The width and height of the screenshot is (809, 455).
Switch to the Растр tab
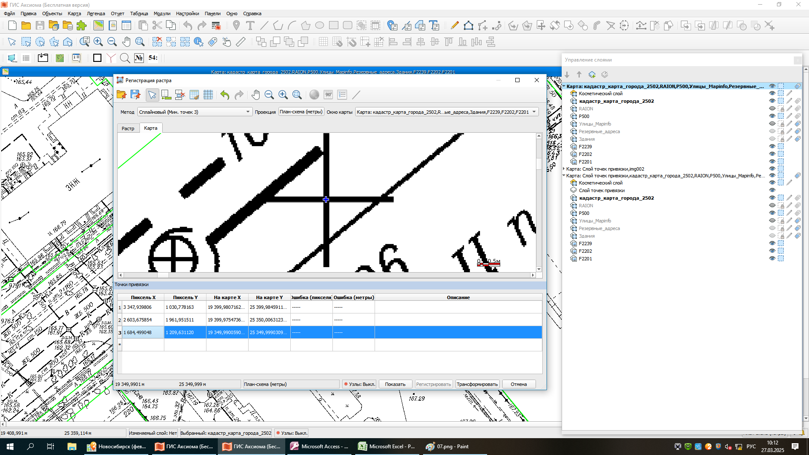(128, 128)
